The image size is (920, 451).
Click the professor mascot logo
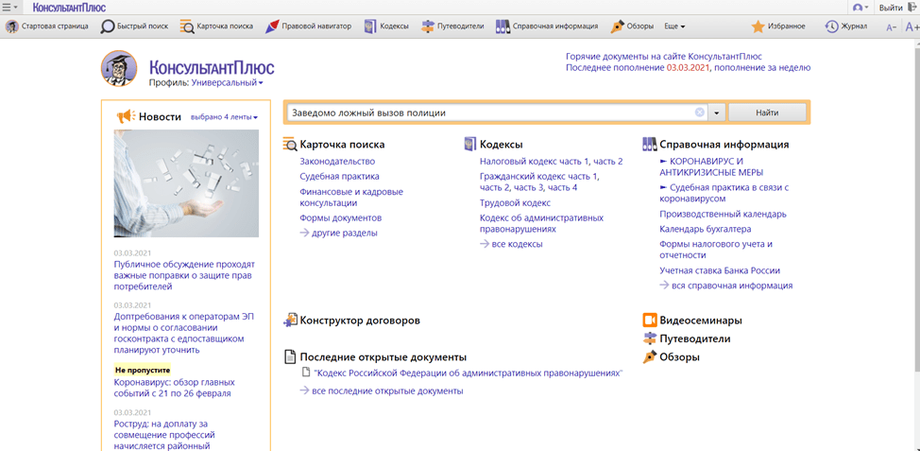pyautogui.click(x=119, y=68)
